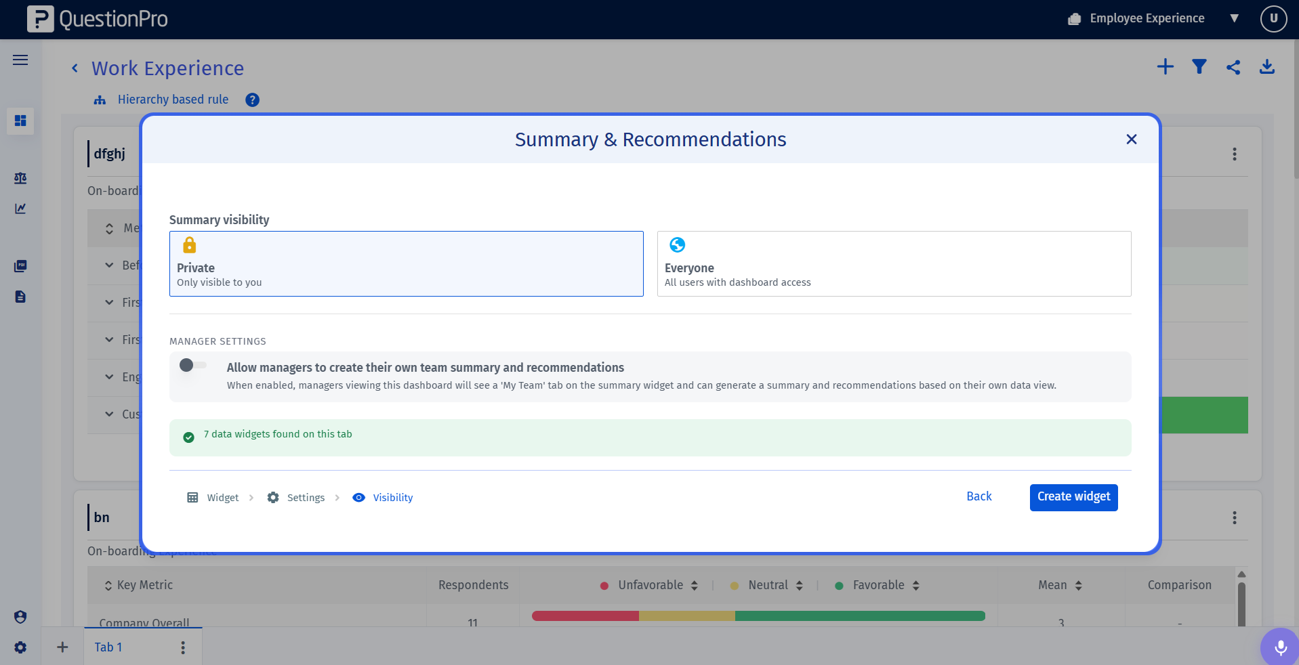This screenshot has width=1299, height=665.
Task: Open the settings gear in sidebar
Action: click(x=20, y=647)
